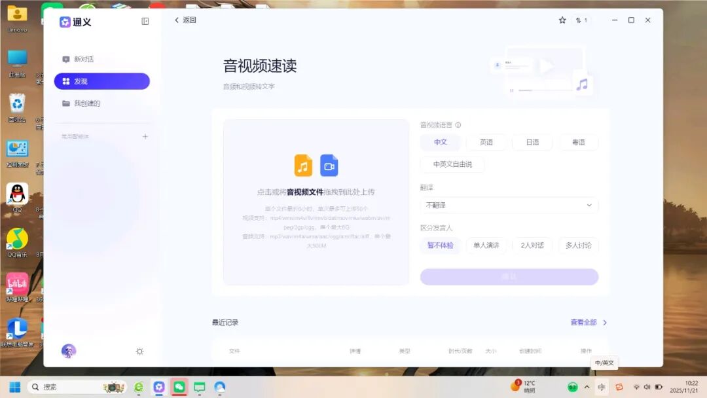Click the 返回 back button
Screen dimensions: 707x398
(x=184, y=20)
